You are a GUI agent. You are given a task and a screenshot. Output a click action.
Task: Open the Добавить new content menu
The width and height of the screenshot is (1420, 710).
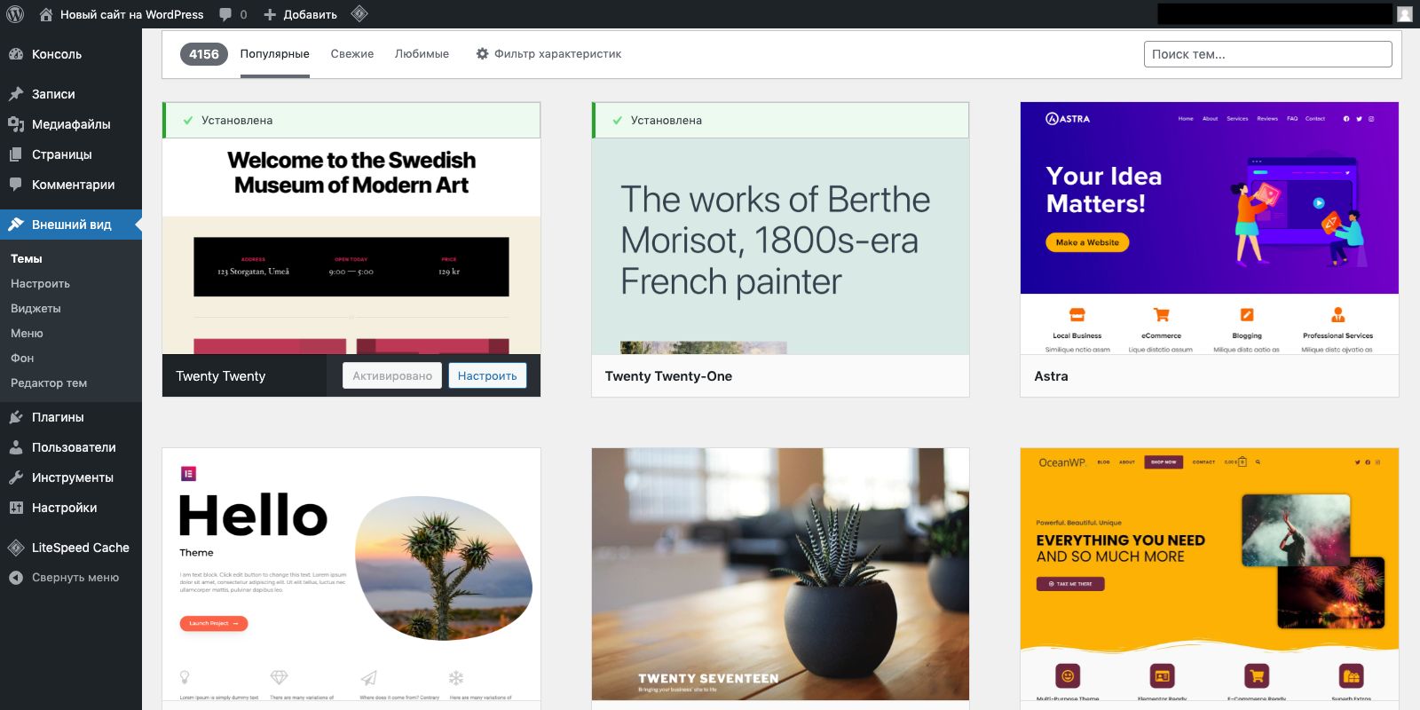coord(300,14)
